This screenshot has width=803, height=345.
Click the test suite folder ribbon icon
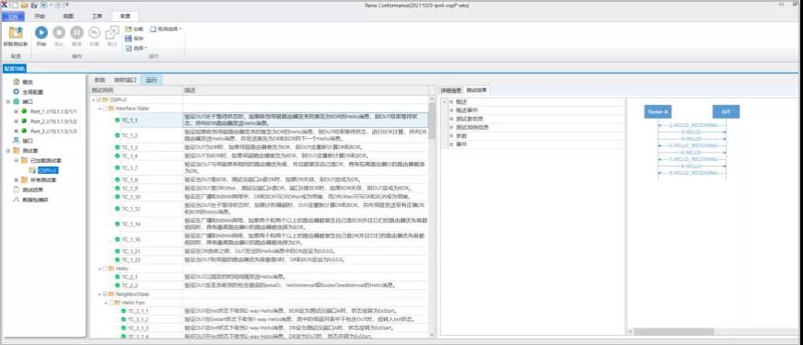(16, 33)
